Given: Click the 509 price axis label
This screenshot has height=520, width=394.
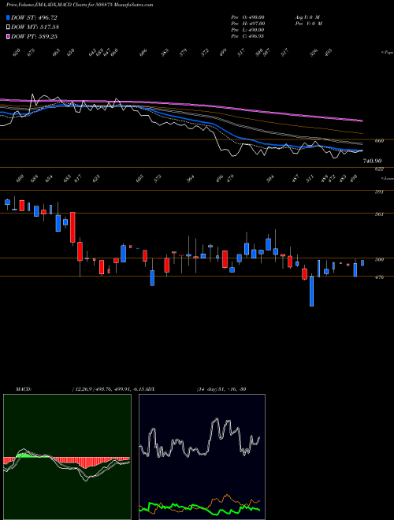Looking at the screenshot, I should pos(379,260).
